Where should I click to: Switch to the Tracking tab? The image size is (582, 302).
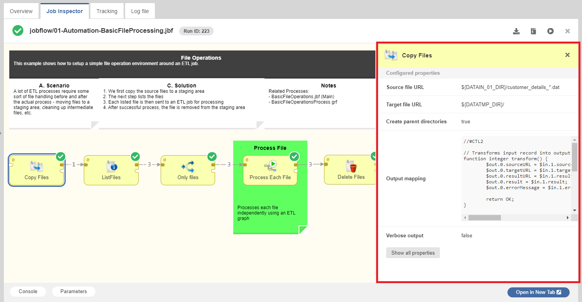point(107,11)
